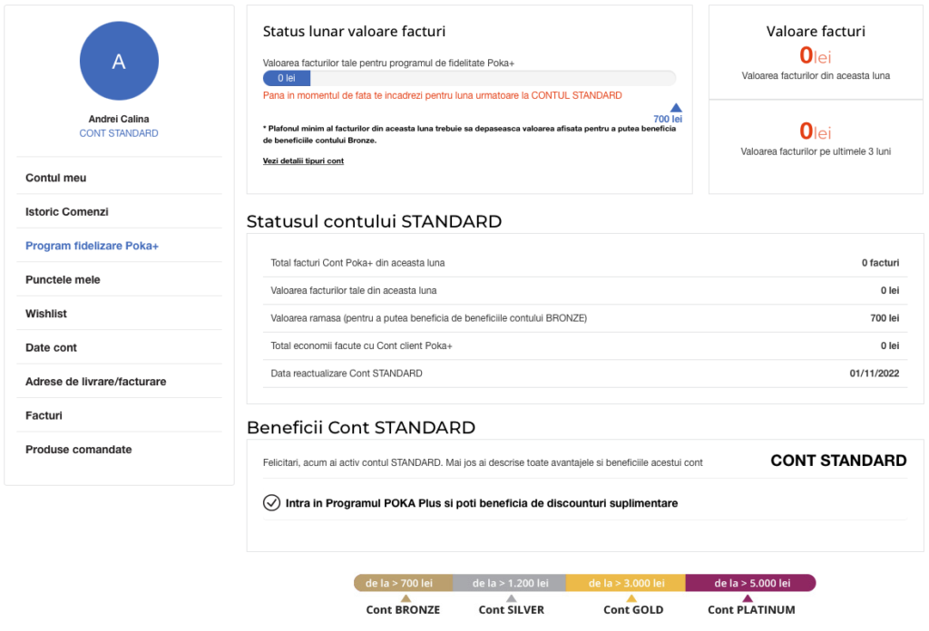Click the bold CONT STANDARD title in benefits box
Screen dimensions: 929x631
838,461
